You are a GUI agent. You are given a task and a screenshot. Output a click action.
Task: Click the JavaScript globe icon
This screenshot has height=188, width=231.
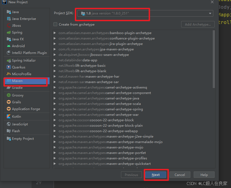(9, 124)
